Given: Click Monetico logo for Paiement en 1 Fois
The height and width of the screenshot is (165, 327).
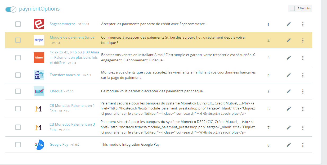Looking at the screenshot, I should [x=38, y=109].
